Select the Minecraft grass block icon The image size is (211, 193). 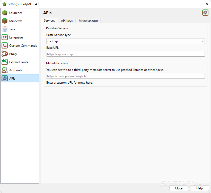[5, 21]
